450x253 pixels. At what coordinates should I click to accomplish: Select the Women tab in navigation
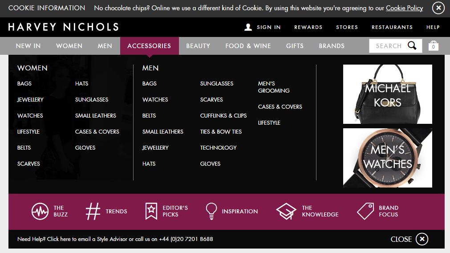click(69, 46)
